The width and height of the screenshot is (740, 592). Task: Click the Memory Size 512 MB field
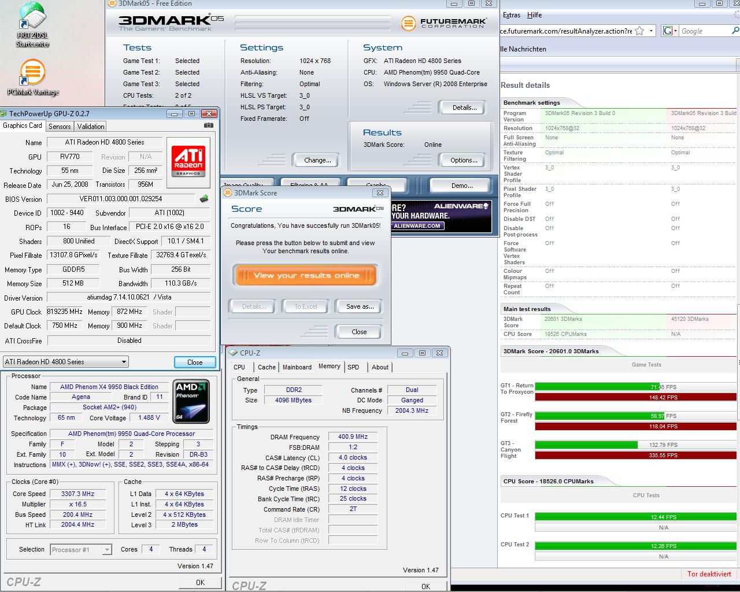[x=73, y=283]
